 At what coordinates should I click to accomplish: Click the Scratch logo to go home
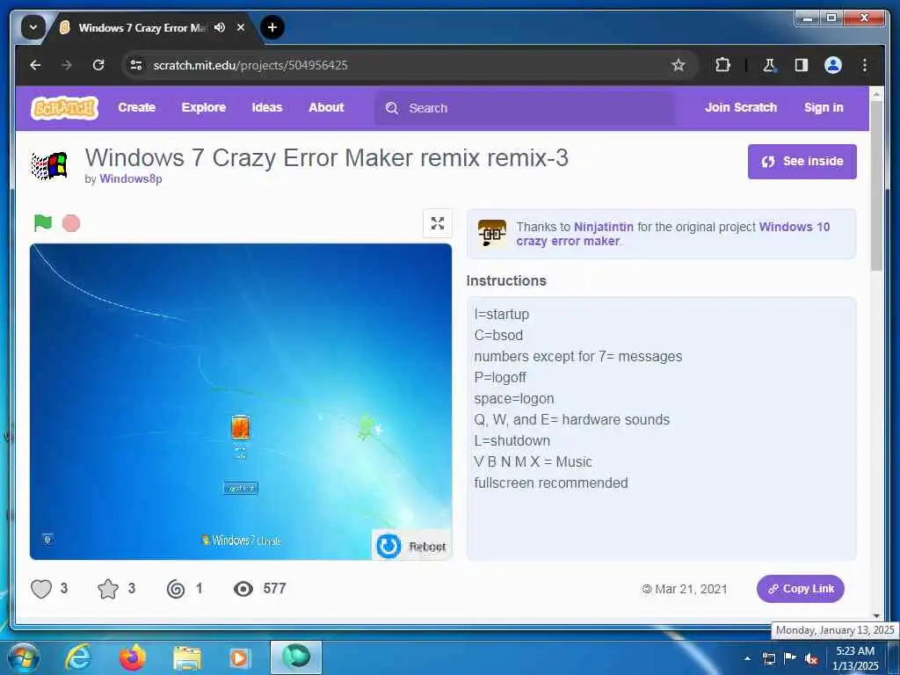[64, 108]
